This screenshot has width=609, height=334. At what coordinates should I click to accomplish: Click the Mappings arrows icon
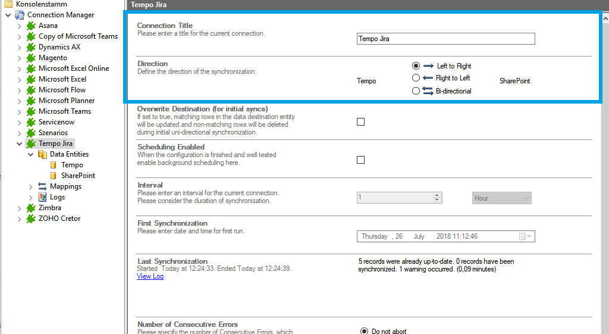pos(42,186)
